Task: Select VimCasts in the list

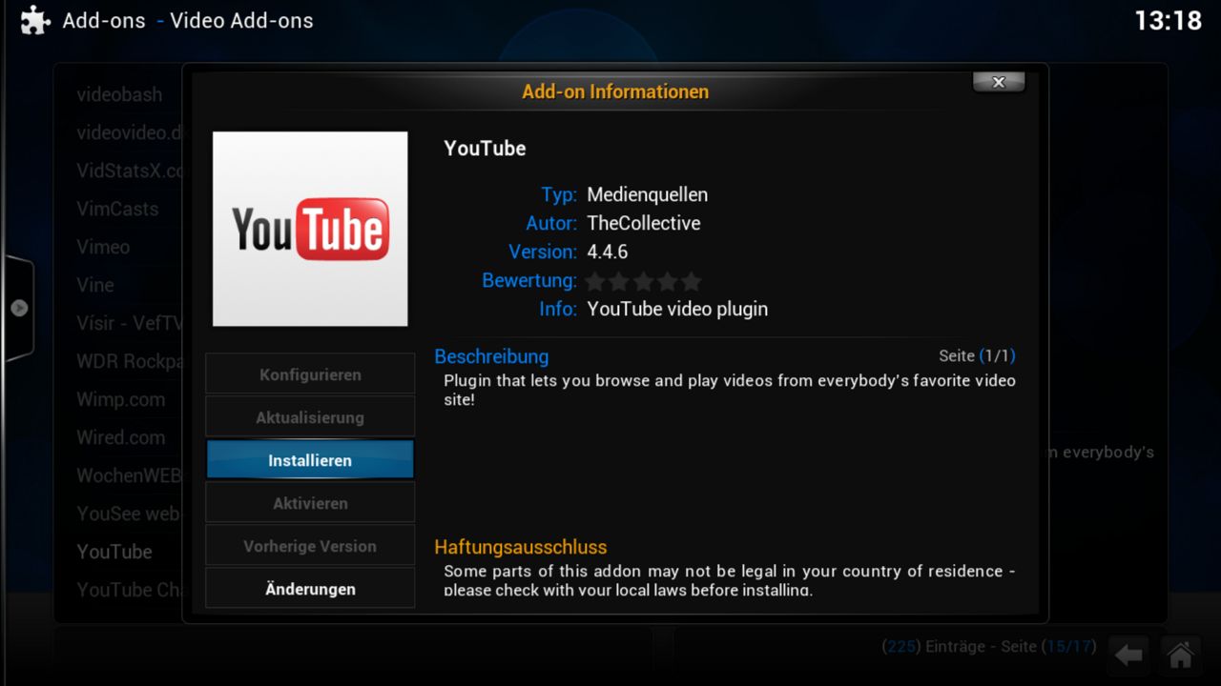Action: point(117,209)
